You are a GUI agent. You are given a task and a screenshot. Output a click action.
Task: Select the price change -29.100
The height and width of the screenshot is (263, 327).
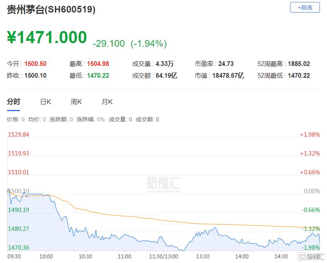(x=108, y=44)
